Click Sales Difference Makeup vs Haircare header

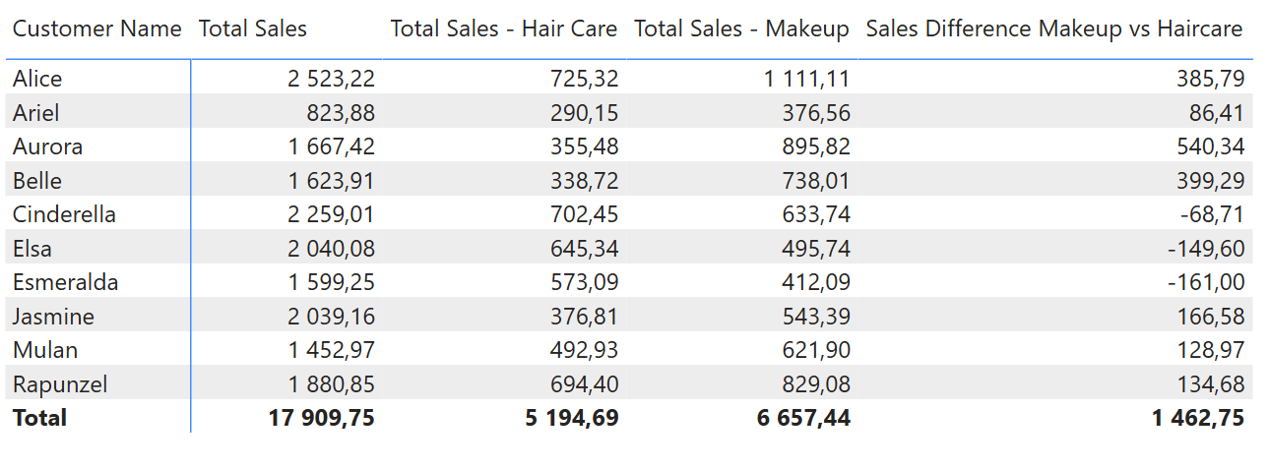point(1053,29)
